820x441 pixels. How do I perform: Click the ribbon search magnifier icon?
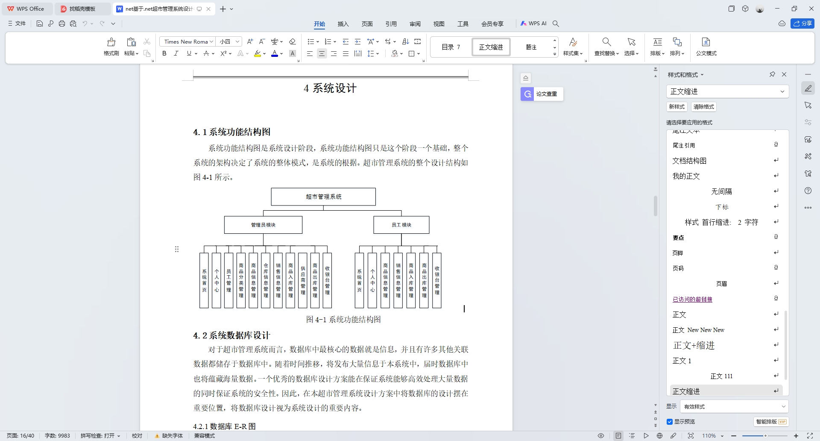pyautogui.click(x=556, y=24)
